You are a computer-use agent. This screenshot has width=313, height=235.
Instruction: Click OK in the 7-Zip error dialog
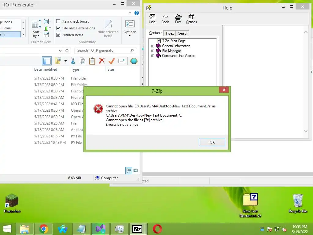[212, 142]
